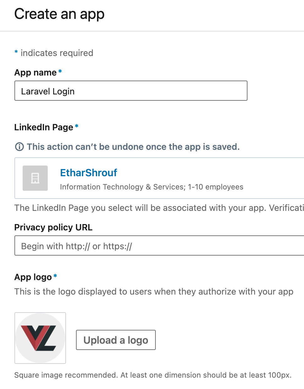Click the 'indicates required' note
The width and height of the screenshot is (304, 389).
[57, 53]
